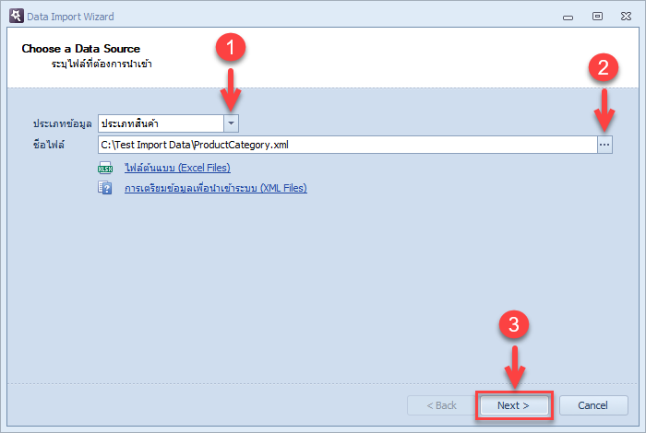Open the ไฟล์ต้นแบบ (Excel Files) link

pyautogui.click(x=177, y=168)
